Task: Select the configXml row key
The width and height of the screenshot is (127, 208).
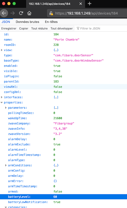Action: pos(12,92)
